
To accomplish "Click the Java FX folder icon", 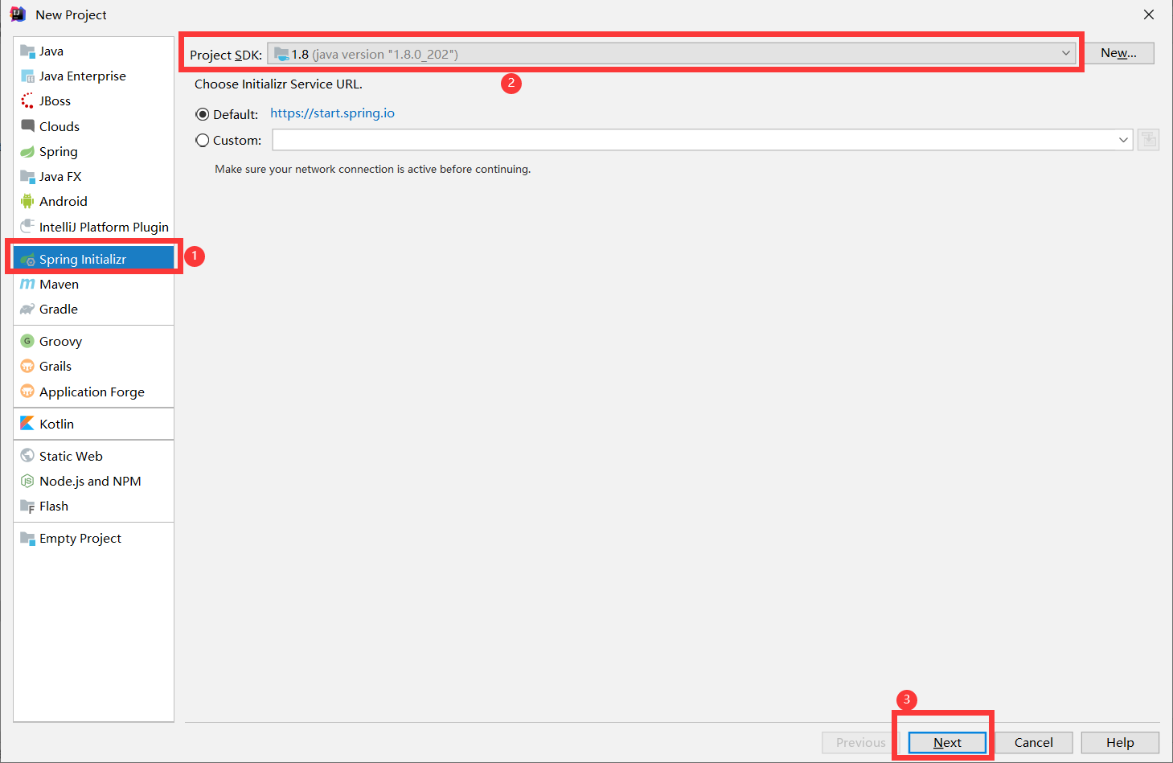I will [27, 176].
